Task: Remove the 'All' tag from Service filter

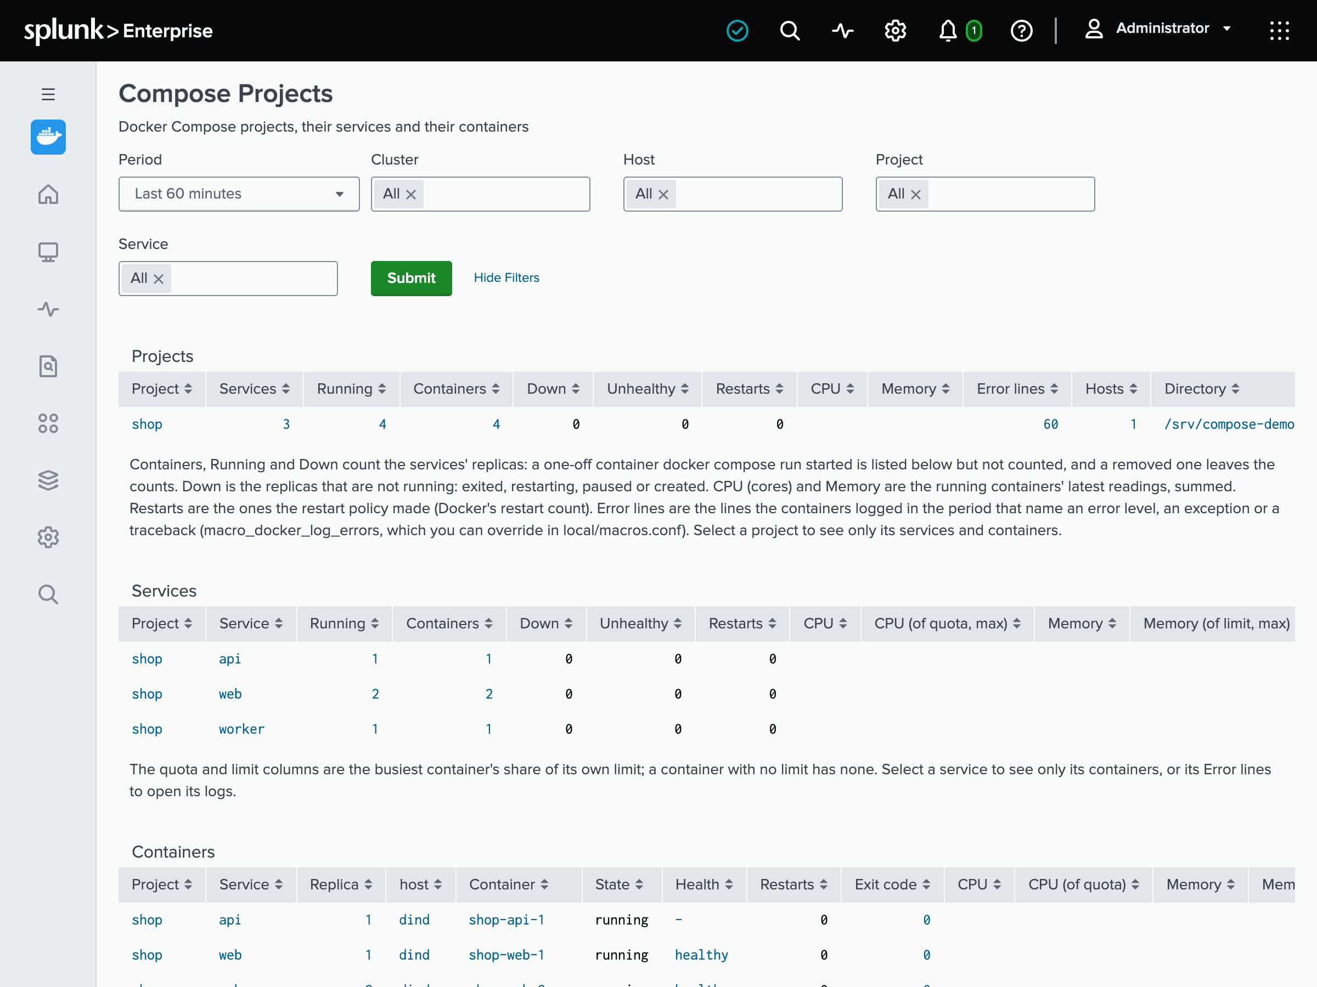Action: pyautogui.click(x=159, y=279)
